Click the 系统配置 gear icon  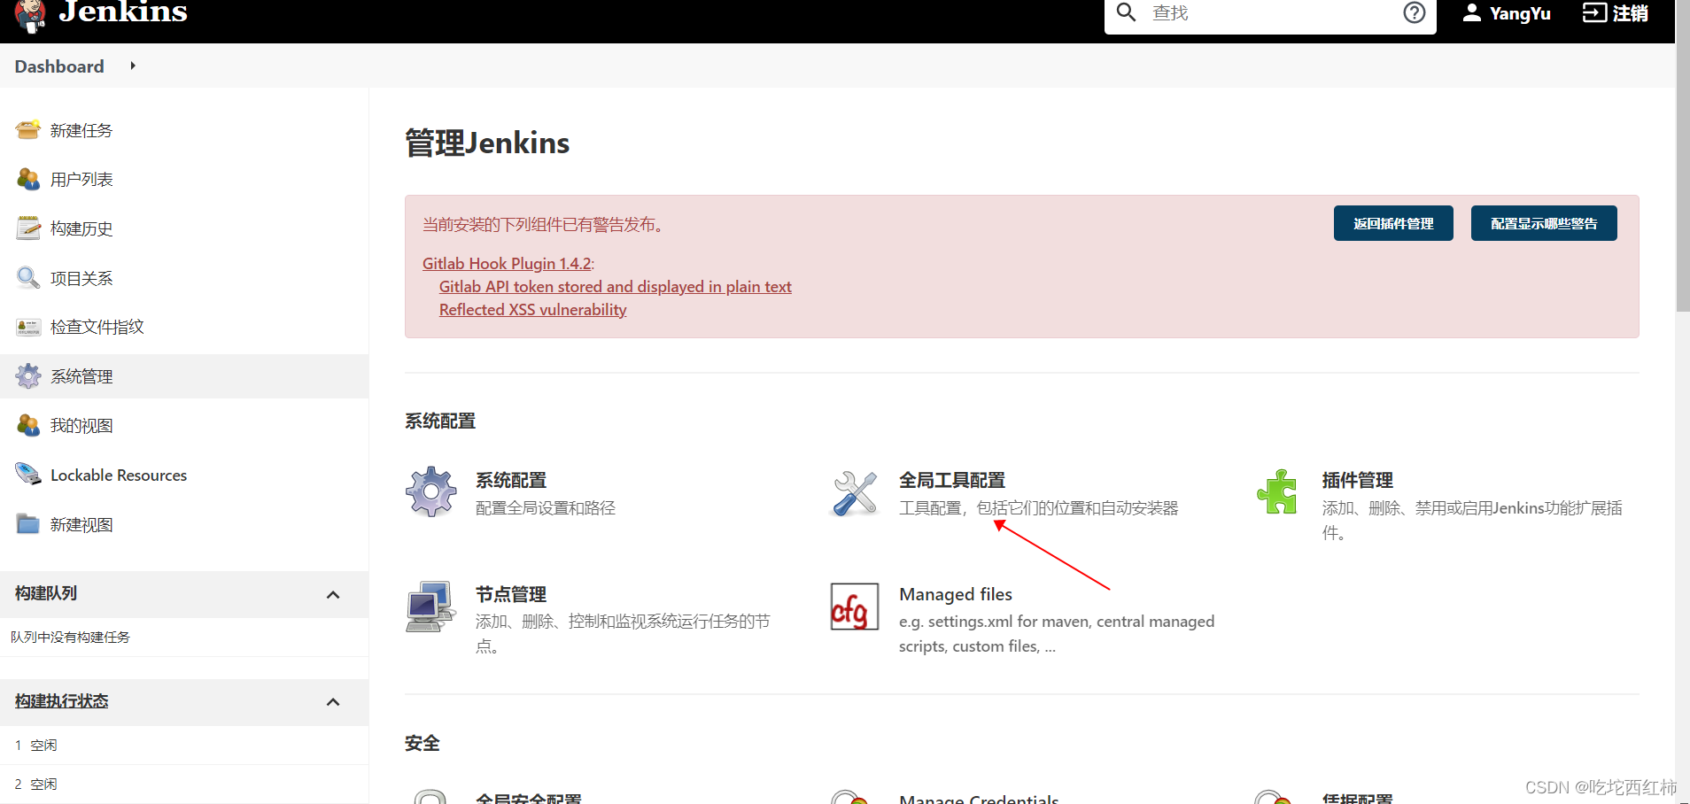(431, 491)
